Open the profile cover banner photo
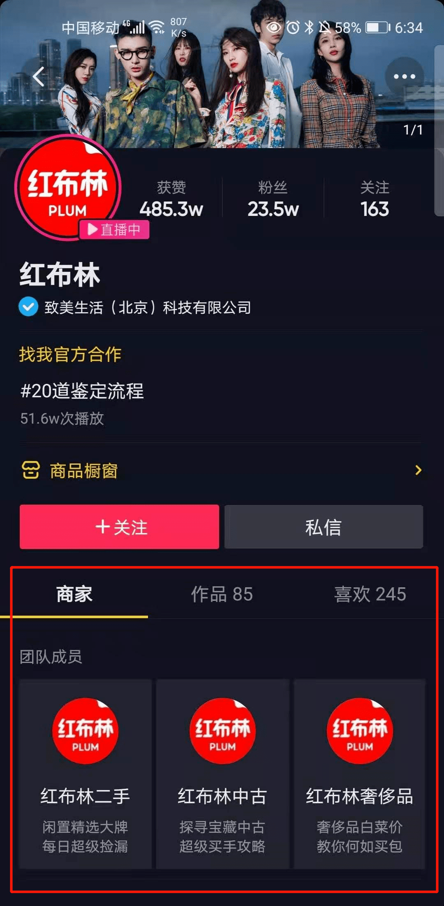Viewport: 444px width, 906px height. pyautogui.click(x=222, y=74)
